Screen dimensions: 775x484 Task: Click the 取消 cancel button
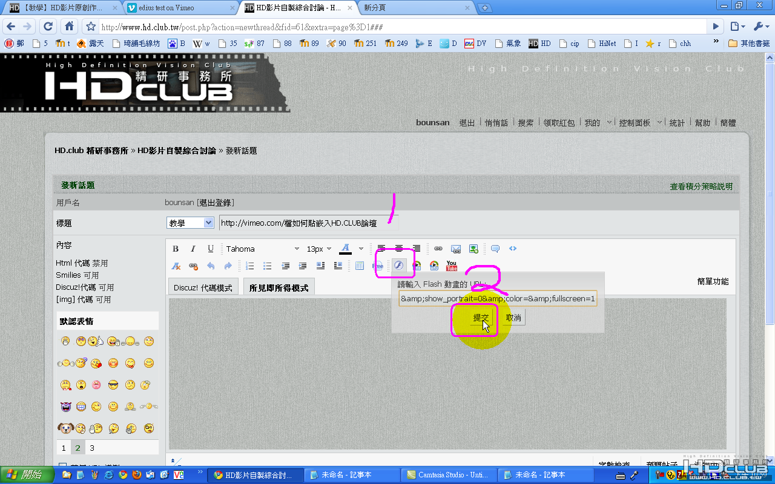click(513, 318)
